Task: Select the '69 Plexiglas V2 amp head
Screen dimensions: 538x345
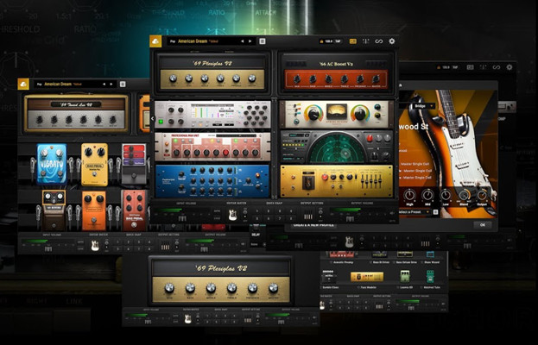Action: [x=212, y=73]
